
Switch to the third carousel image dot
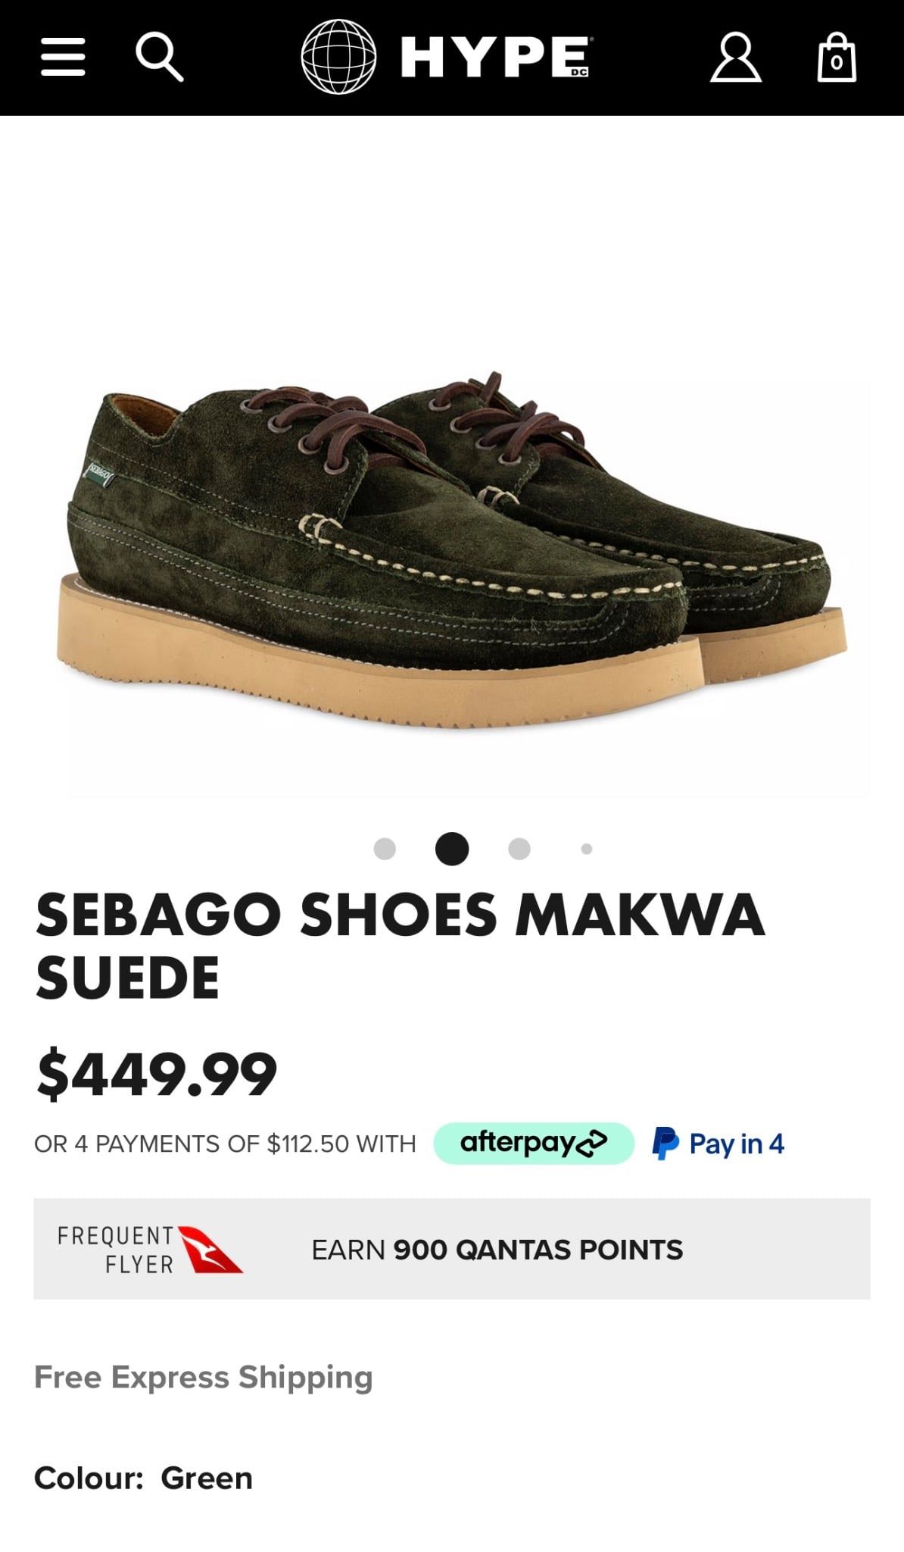[x=519, y=849]
